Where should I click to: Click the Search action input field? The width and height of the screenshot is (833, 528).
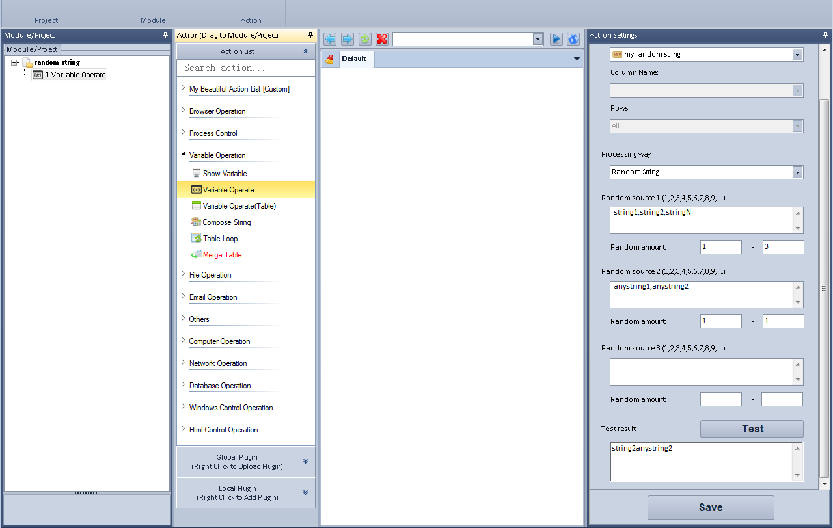coord(245,68)
